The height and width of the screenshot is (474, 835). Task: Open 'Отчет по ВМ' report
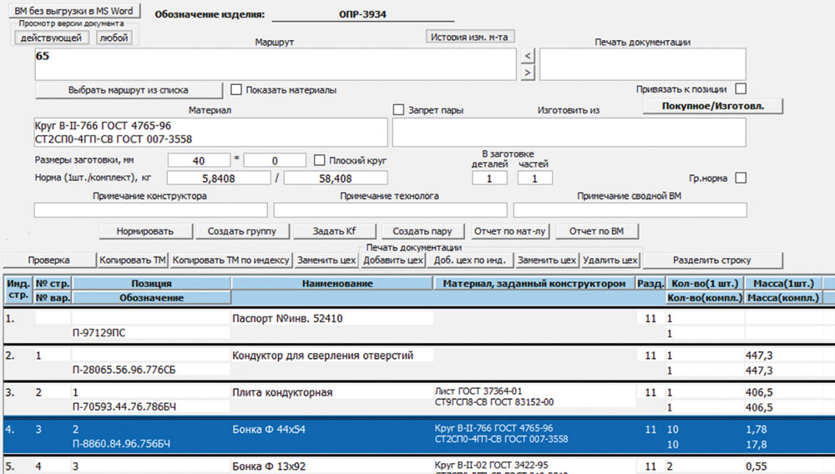pyautogui.click(x=597, y=231)
